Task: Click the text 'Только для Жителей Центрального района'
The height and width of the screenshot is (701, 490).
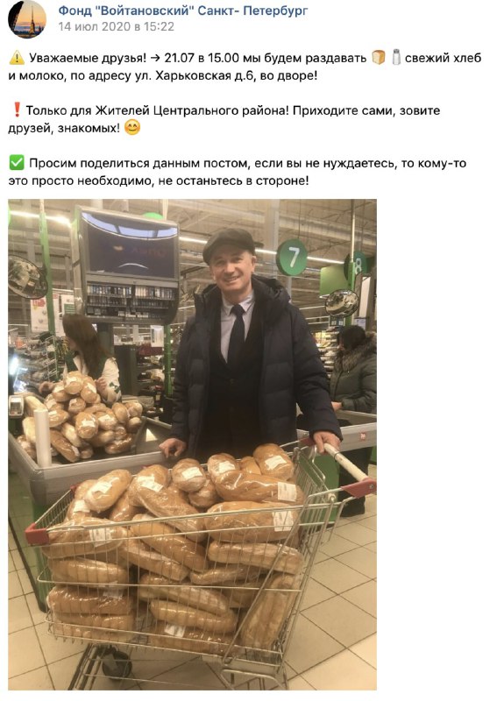Action: 156,110
